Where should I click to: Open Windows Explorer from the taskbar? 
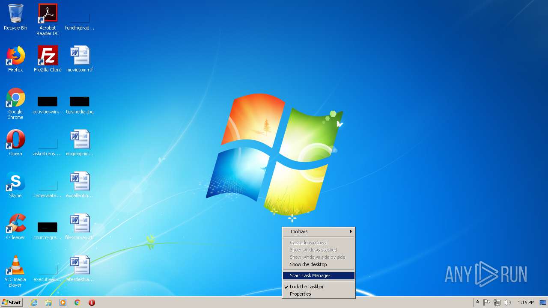tap(48, 302)
